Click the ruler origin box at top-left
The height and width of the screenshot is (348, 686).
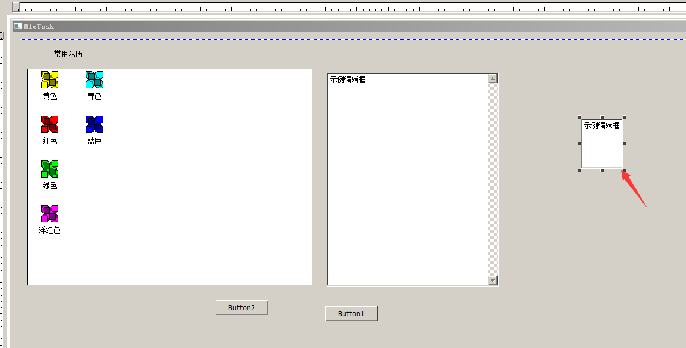point(16,7)
